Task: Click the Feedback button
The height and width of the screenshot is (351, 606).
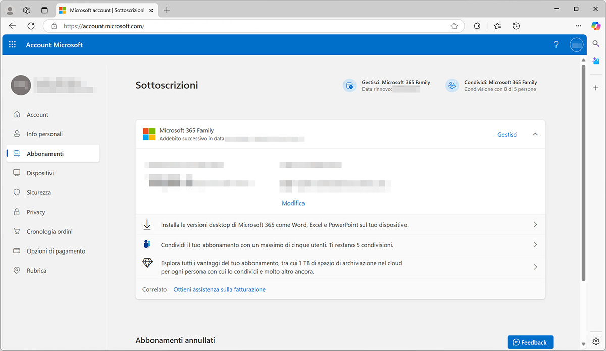Action: [530, 342]
